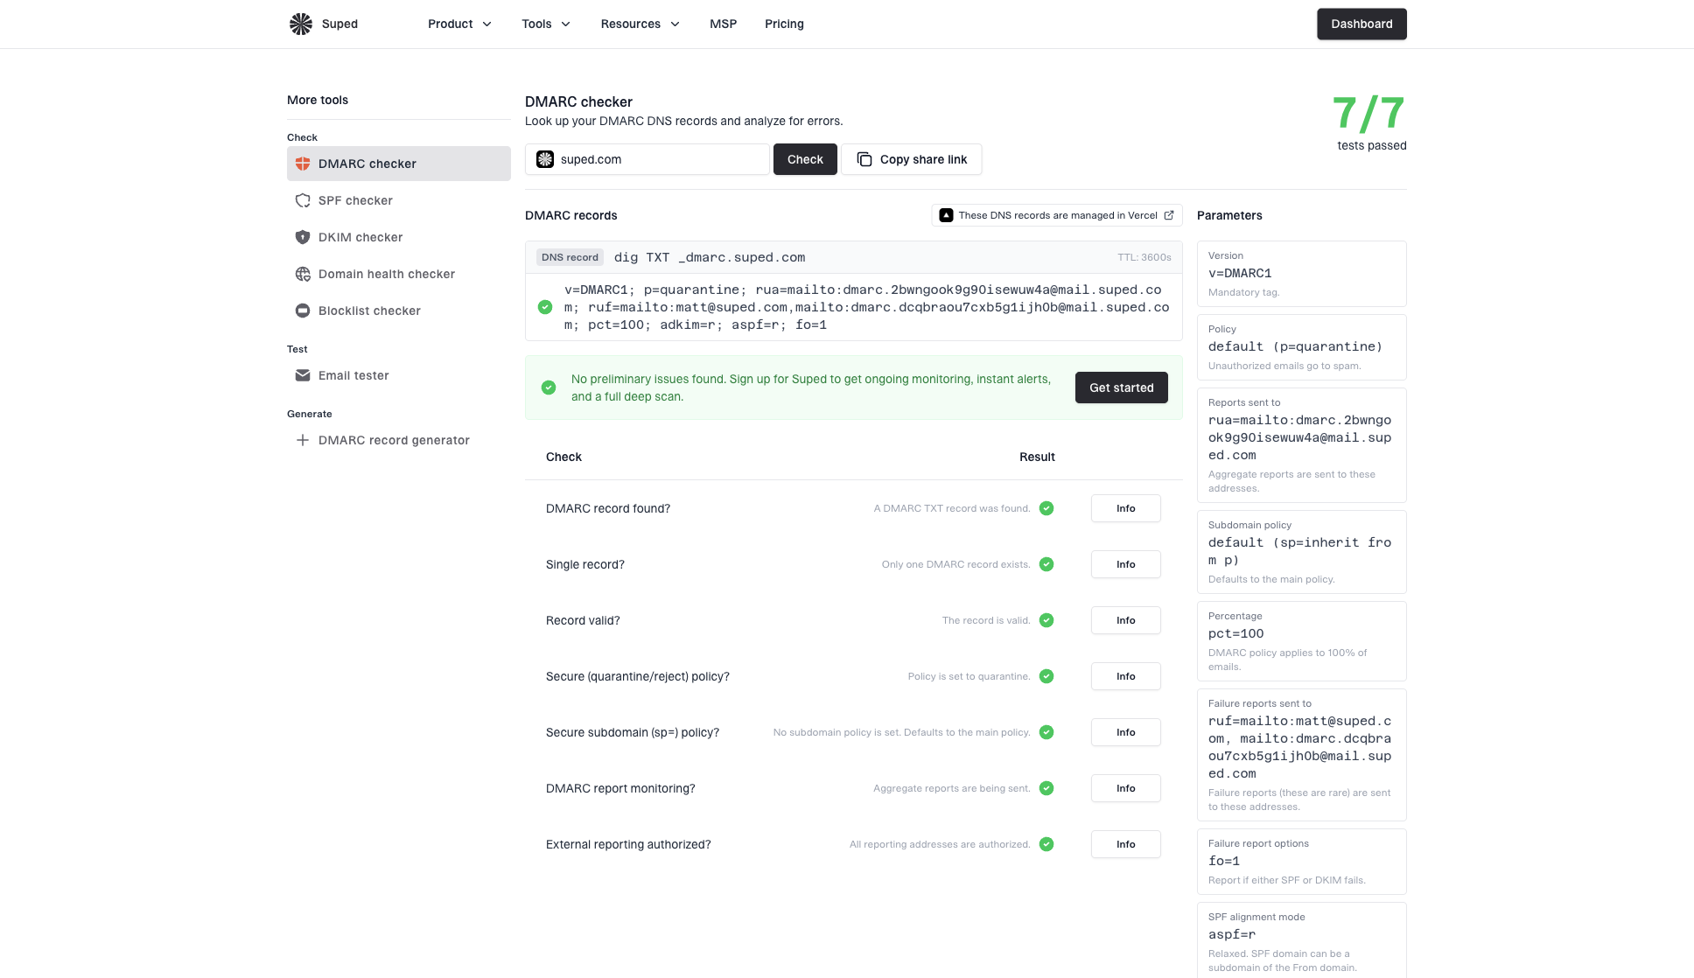The height and width of the screenshot is (978, 1694).
Task: Click the green check for Single record
Action: pyautogui.click(x=1046, y=564)
